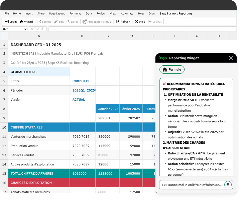Open the Automate tab
242x202 pixels.
(x=127, y=14)
